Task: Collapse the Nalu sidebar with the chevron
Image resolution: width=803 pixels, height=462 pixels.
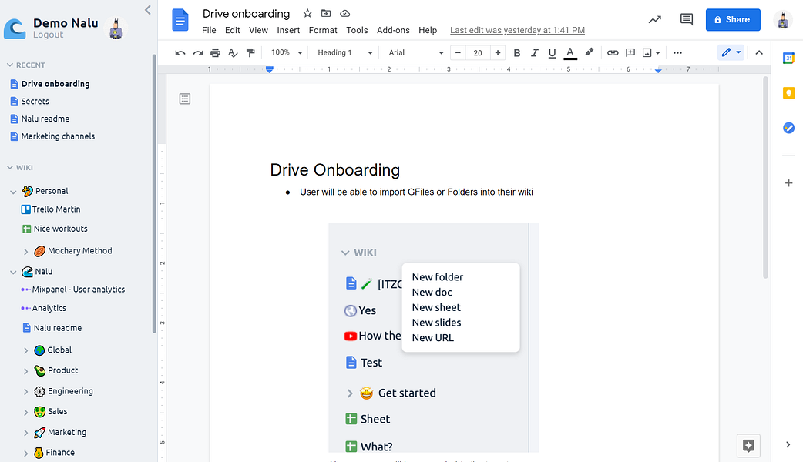Action: pyautogui.click(x=147, y=10)
